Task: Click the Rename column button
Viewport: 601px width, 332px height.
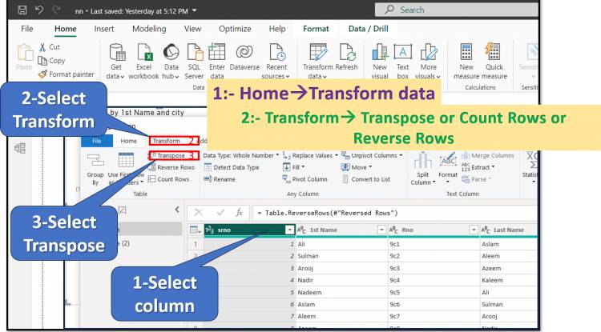Action: click(x=220, y=179)
